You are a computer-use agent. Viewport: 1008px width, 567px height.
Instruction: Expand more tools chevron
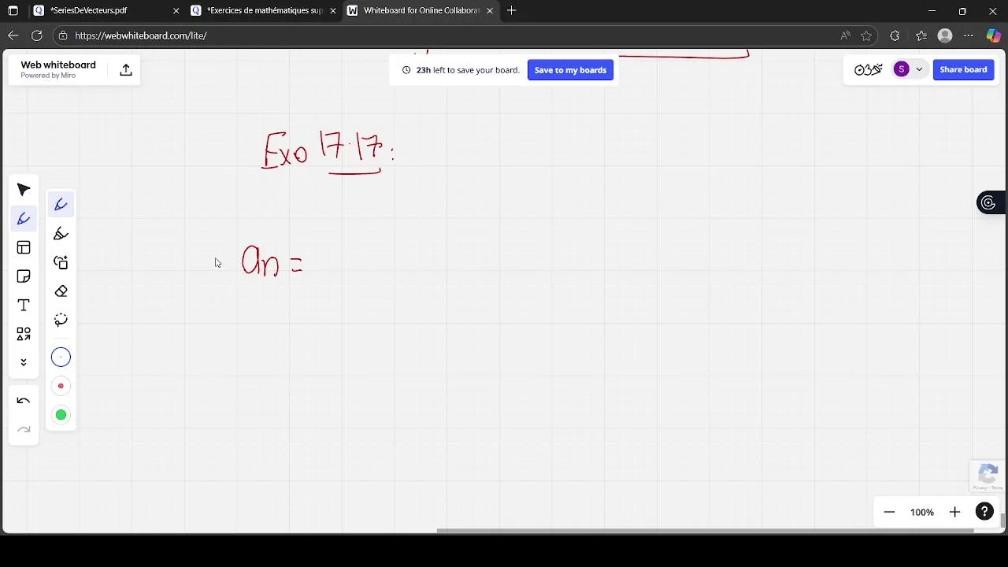(x=24, y=362)
